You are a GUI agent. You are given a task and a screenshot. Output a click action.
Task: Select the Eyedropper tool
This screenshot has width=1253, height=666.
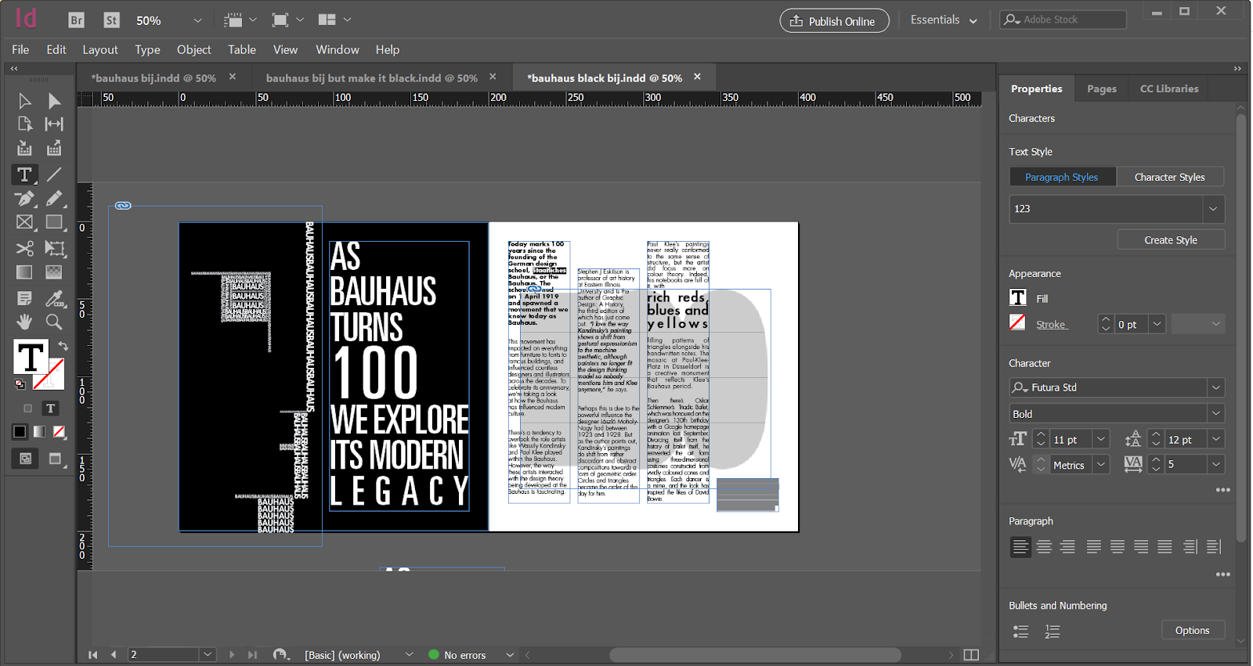click(54, 298)
